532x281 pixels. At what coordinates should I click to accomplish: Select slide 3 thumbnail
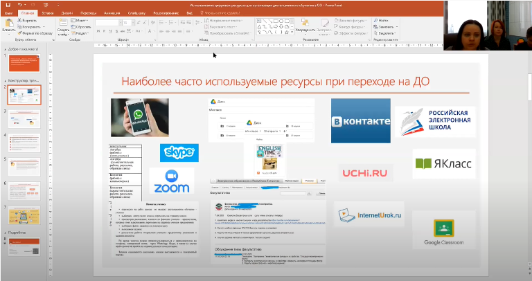click(x=24, y=118)
